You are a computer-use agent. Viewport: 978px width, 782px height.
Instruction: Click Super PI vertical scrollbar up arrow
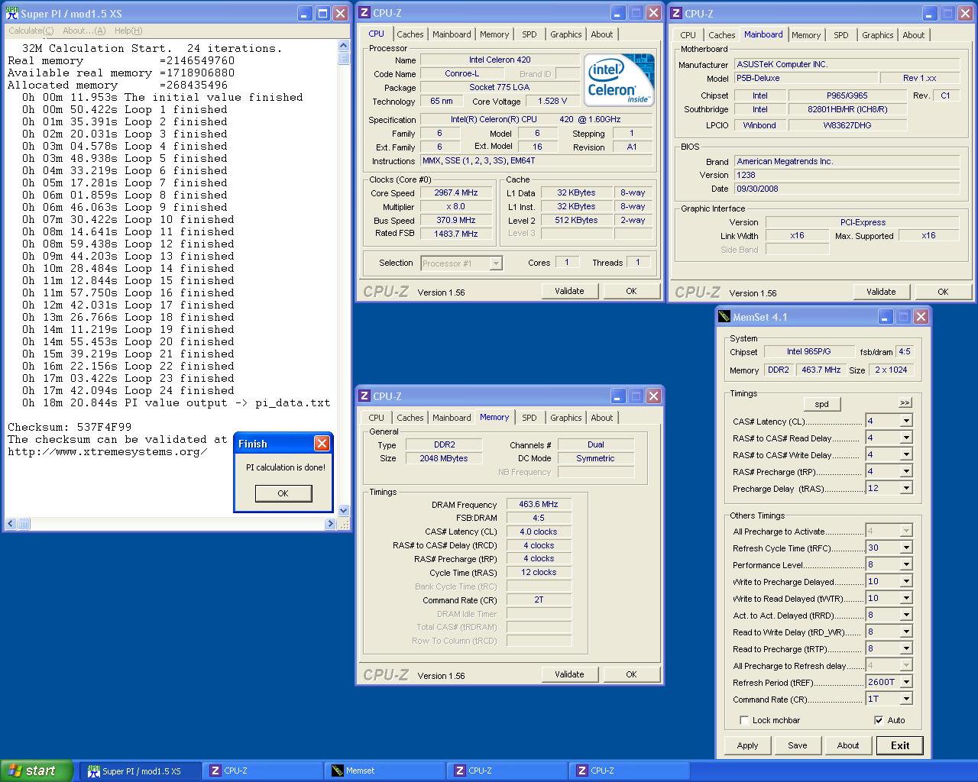pyautogui.click(x=344, y=46)
